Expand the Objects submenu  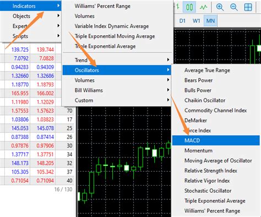pos(31,16)
